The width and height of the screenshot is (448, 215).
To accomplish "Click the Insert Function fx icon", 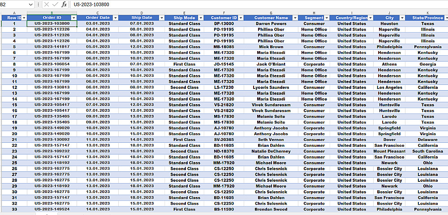I will (x=64, y=4).
